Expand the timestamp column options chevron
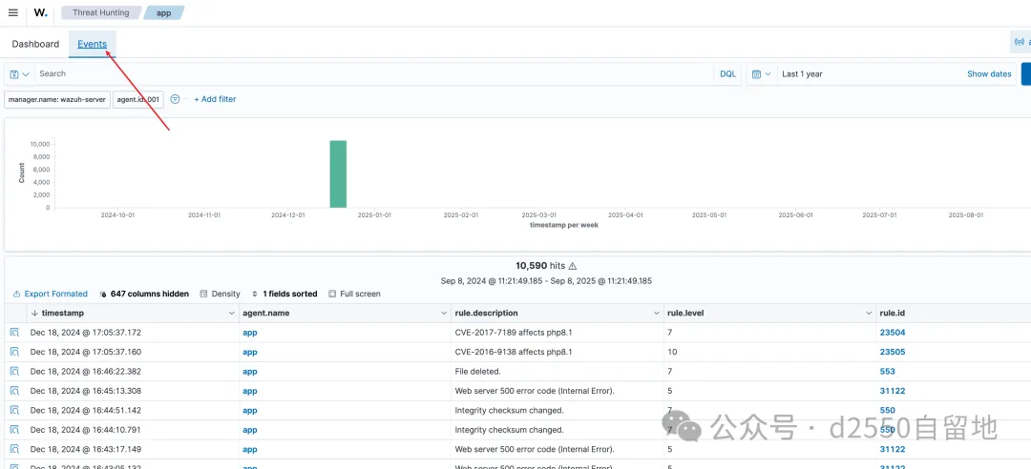 [x=231, y=313]
